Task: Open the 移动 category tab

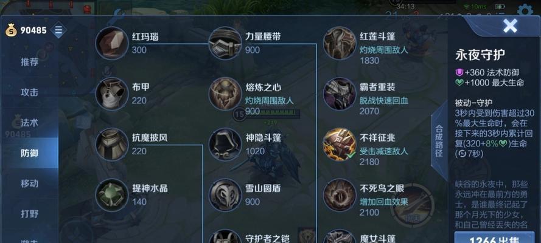Action: pyautogui.click(x=29, y=183)
